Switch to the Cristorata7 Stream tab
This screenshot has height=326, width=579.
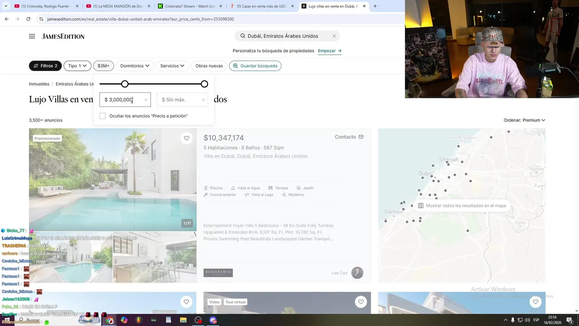point(190,6)
